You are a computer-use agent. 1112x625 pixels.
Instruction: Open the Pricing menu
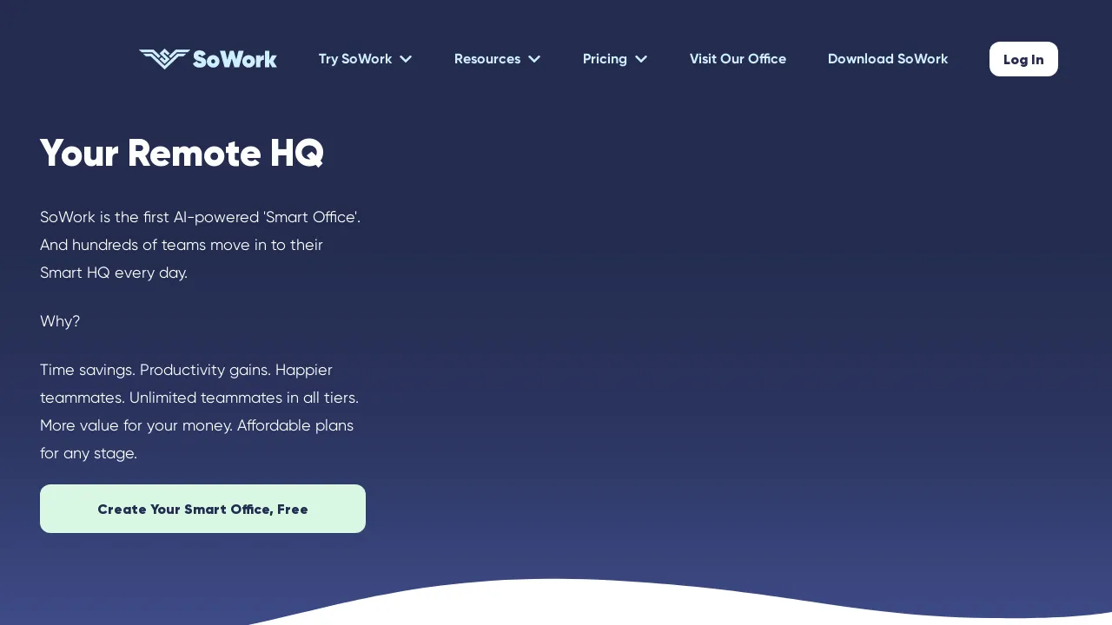605,59
